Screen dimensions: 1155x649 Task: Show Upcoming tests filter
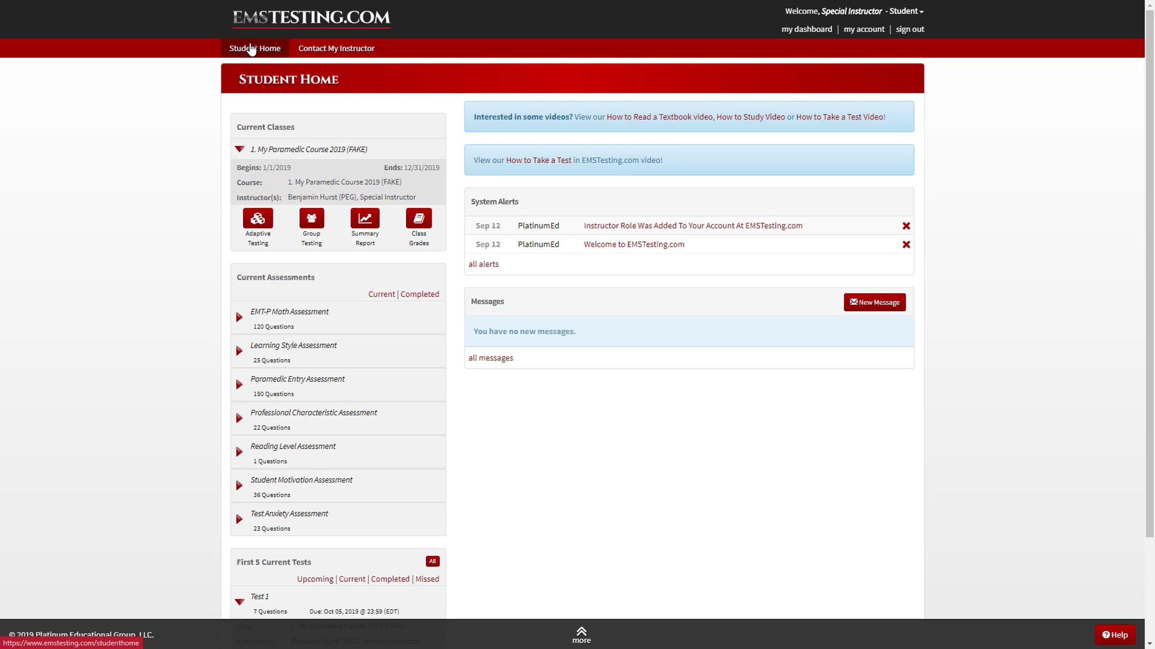[x=315, y=579]
